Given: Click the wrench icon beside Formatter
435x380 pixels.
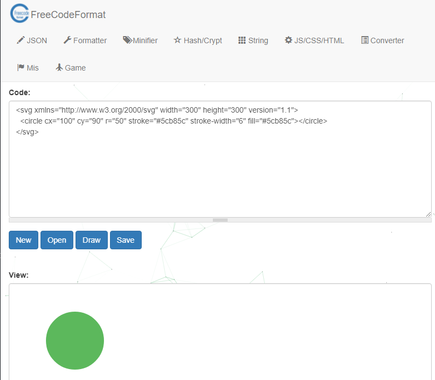Looking at the screenshot, I should click(67, 40).
